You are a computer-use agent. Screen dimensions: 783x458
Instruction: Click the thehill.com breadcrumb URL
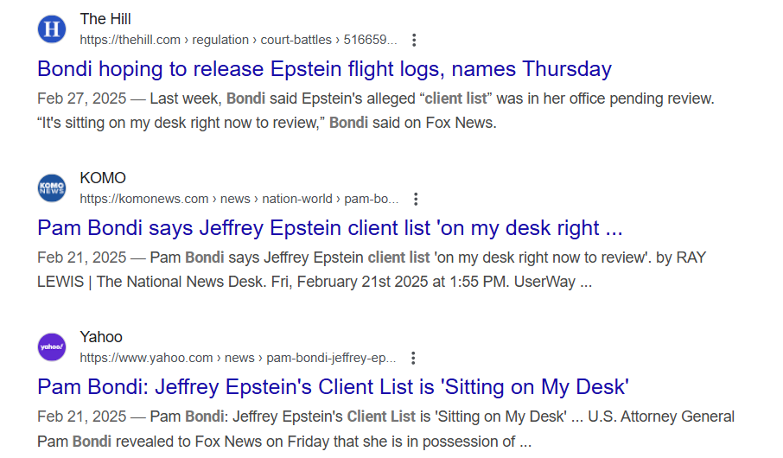[x=238, y=40]
